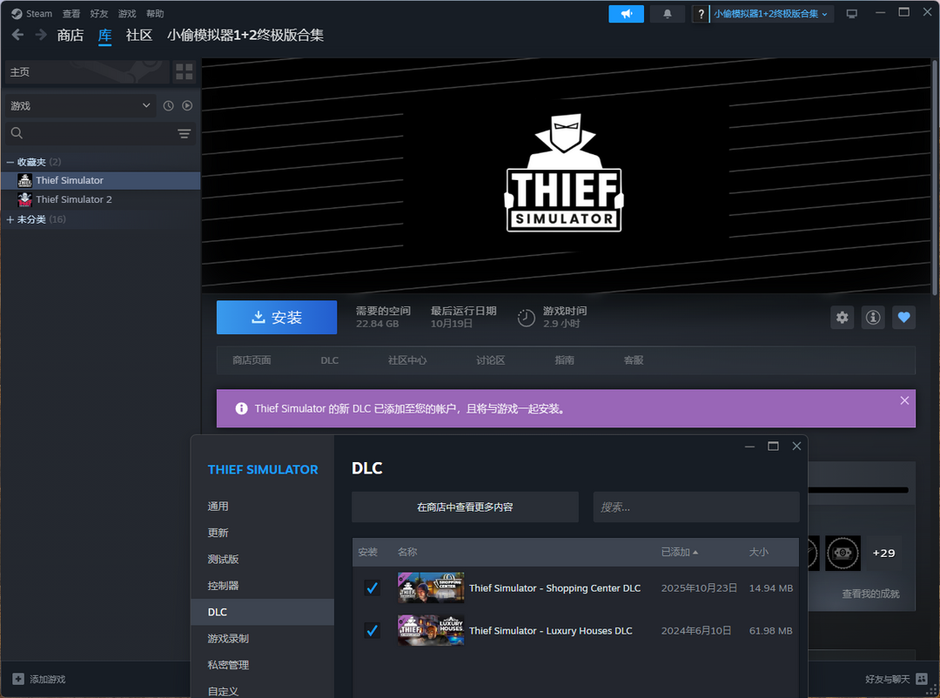The image size is (940, 698).
Task: Open the notifications bell
Action: point(668,14)
